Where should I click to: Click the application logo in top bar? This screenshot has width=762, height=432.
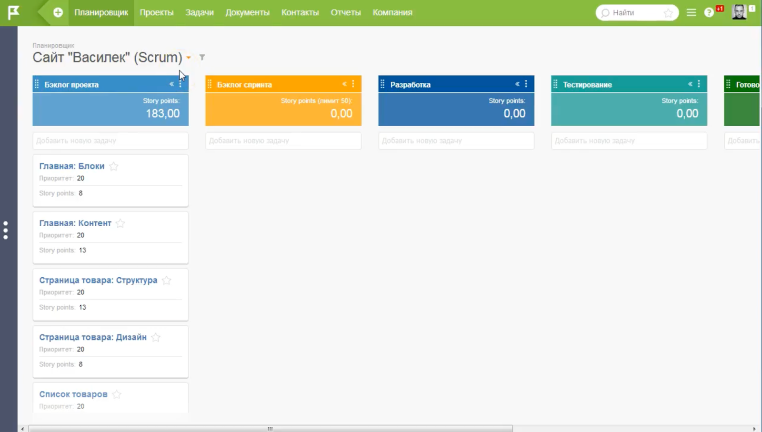point(13,12)
